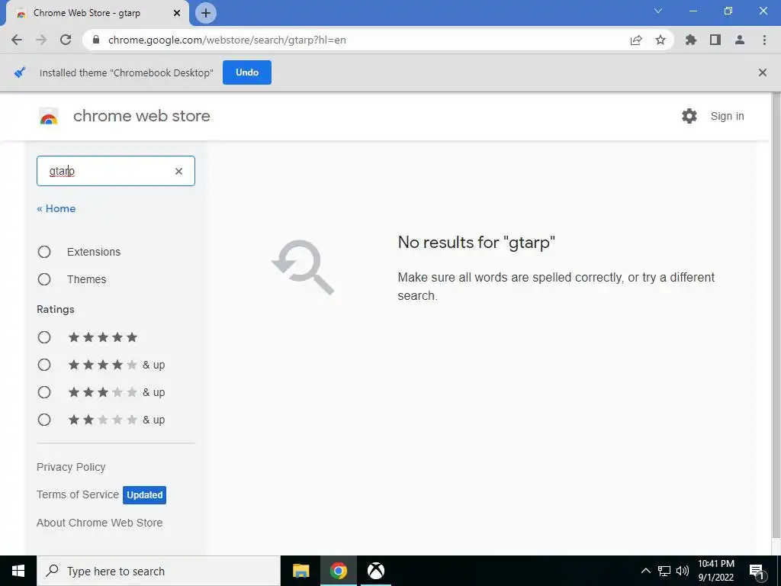Image resolution: width=781 pixels, height=586 pixels.
Task: Click the Windows taskbar search box
Action: tap(159, 571)
